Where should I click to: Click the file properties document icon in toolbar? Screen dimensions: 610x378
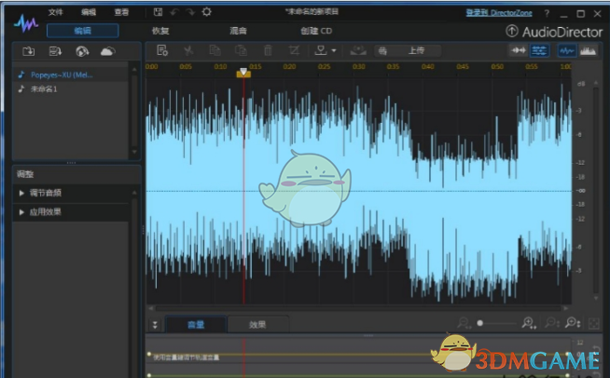click(x=162, y=50)
